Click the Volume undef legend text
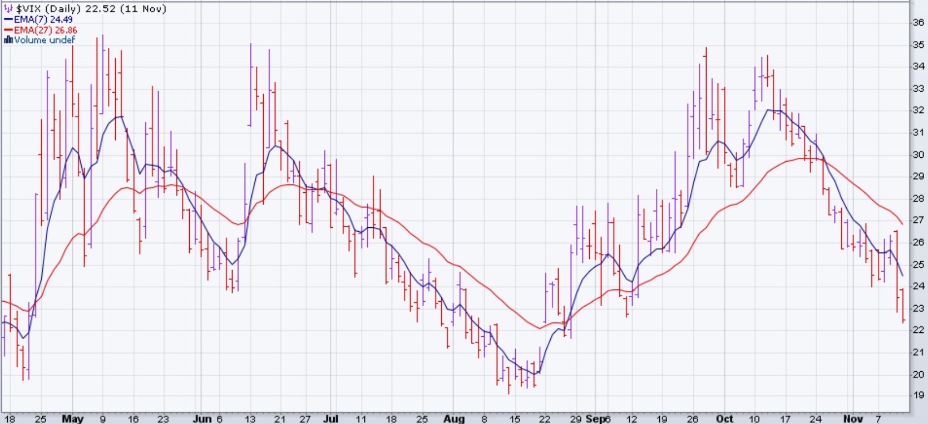 45,40
